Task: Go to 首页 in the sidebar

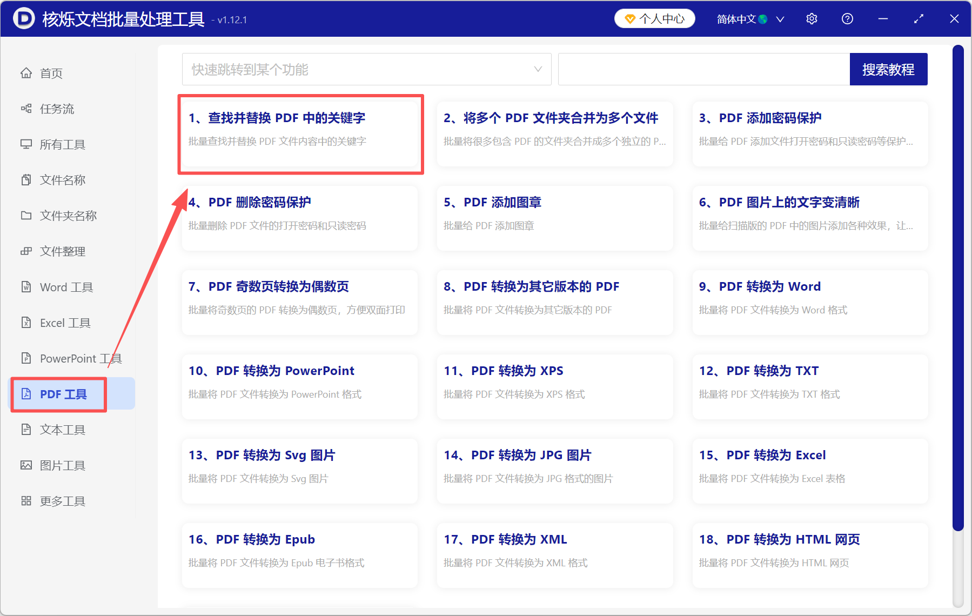Action: [50, 73]
